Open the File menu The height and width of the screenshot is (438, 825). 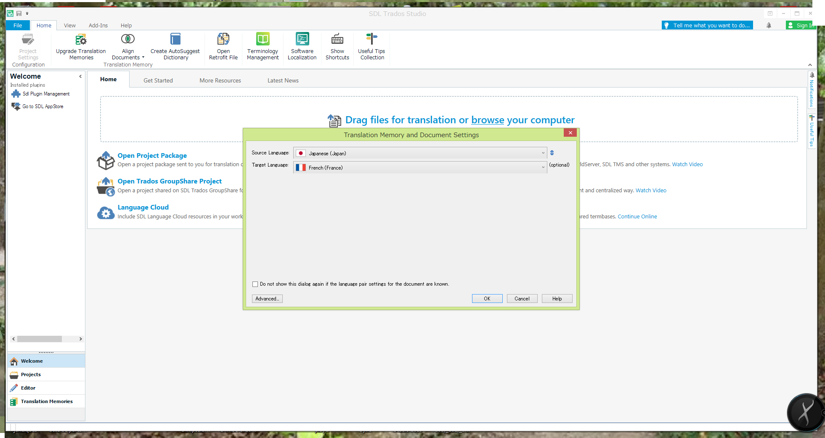(18, 25)
